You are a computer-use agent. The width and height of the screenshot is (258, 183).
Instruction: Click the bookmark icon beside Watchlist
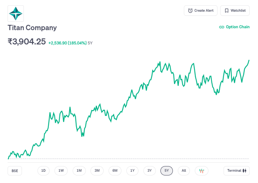[x=227, y=11]
